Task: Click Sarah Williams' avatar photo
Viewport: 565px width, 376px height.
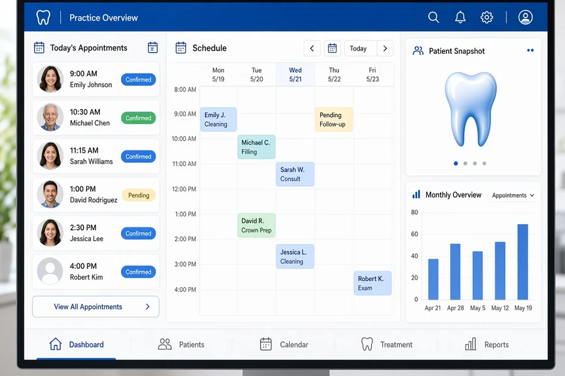Action: (x=50, y=156)
